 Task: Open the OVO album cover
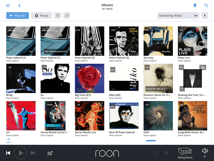158,116
